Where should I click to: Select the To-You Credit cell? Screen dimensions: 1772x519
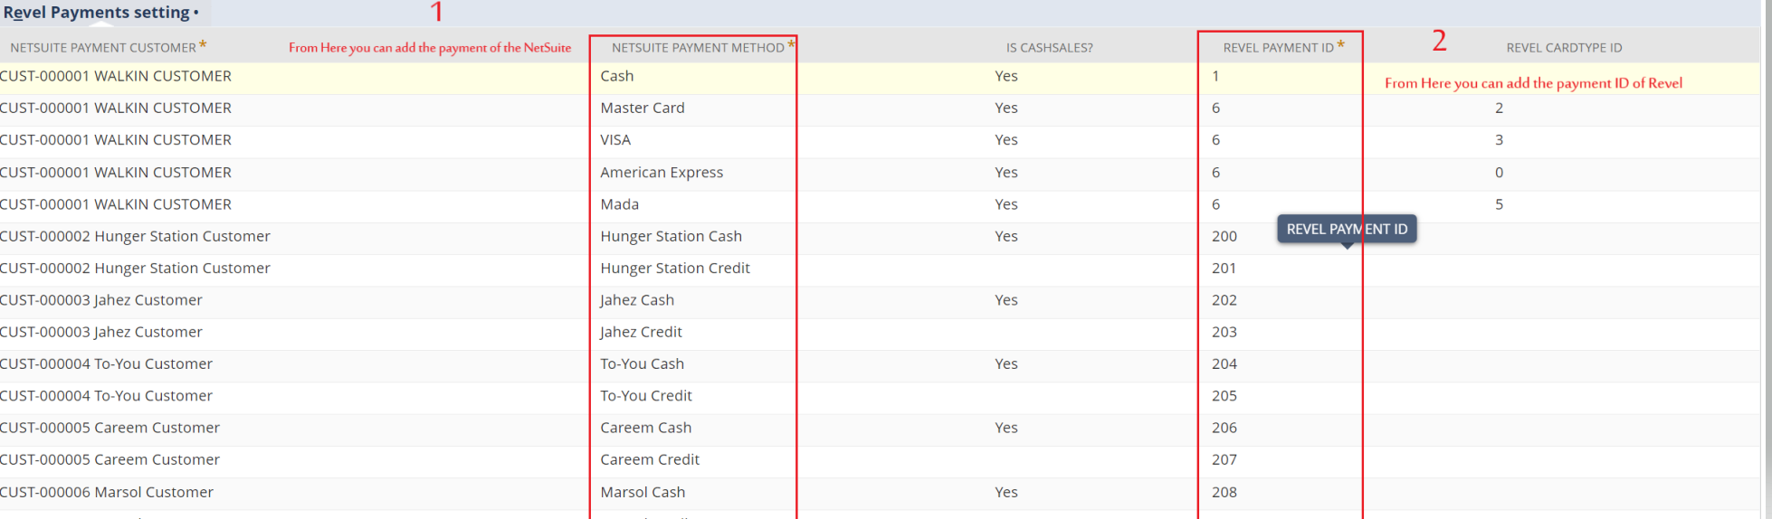[646, 396]
